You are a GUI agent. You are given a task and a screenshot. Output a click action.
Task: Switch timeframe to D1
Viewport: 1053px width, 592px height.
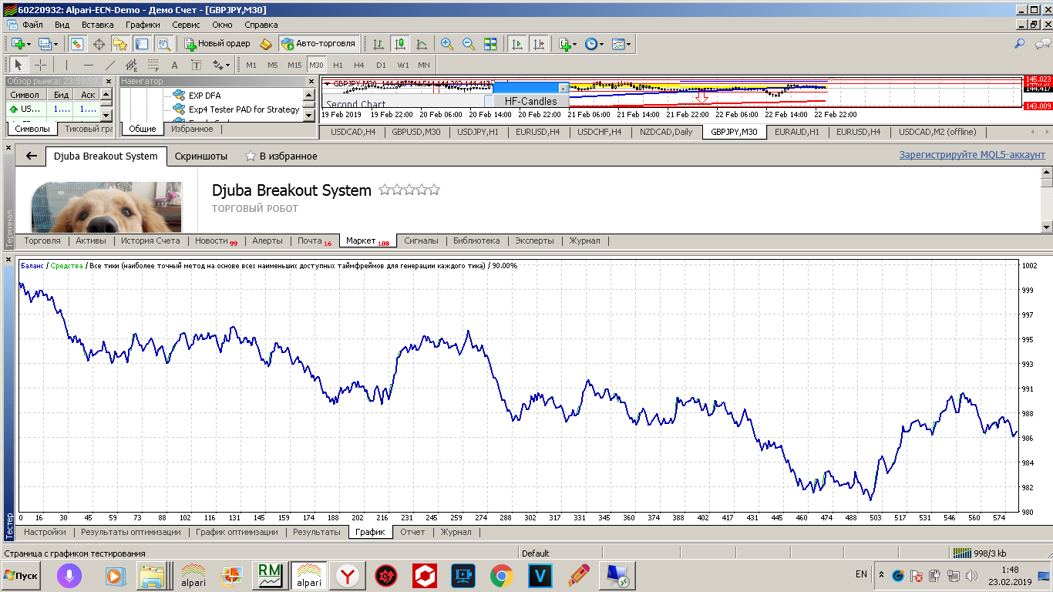pos(381,65)
